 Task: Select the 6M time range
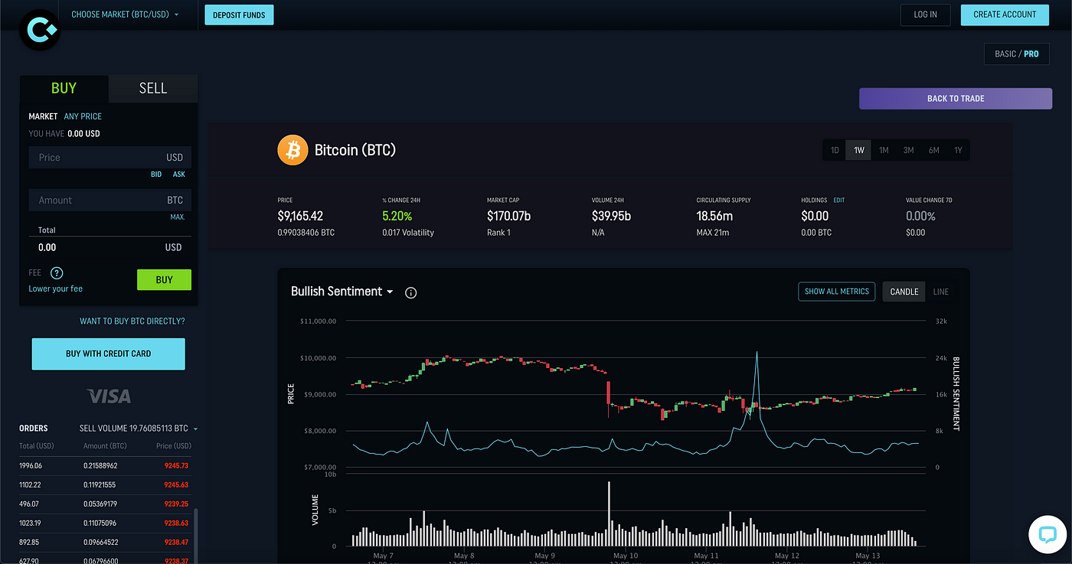pos(933,150)
